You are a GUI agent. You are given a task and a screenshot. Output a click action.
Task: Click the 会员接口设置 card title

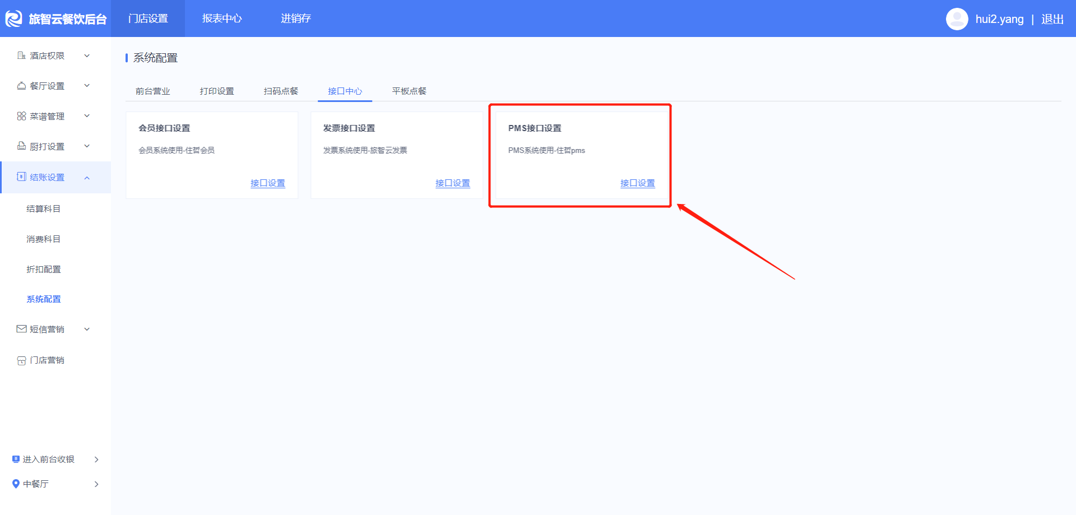pos(164,128)
